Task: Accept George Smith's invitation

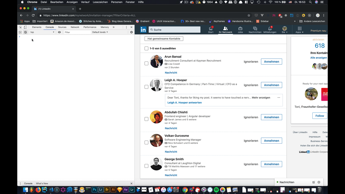Action: pyautogui.click(x=271, y=164)
